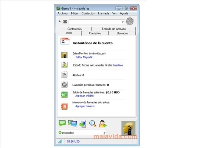Click the magnifier search contacts icon
204x148 pixels.
click(x=93, y=124)
